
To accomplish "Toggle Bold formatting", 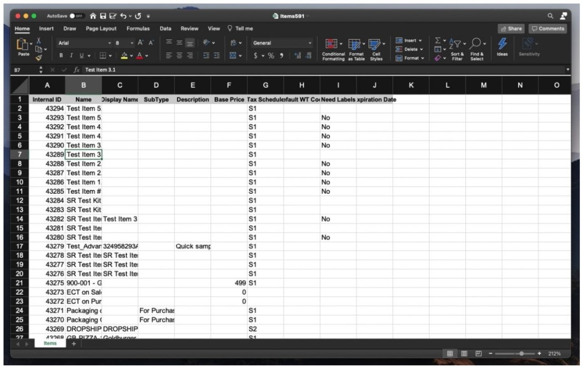I will pyautogui.click(x=61, y=55).
